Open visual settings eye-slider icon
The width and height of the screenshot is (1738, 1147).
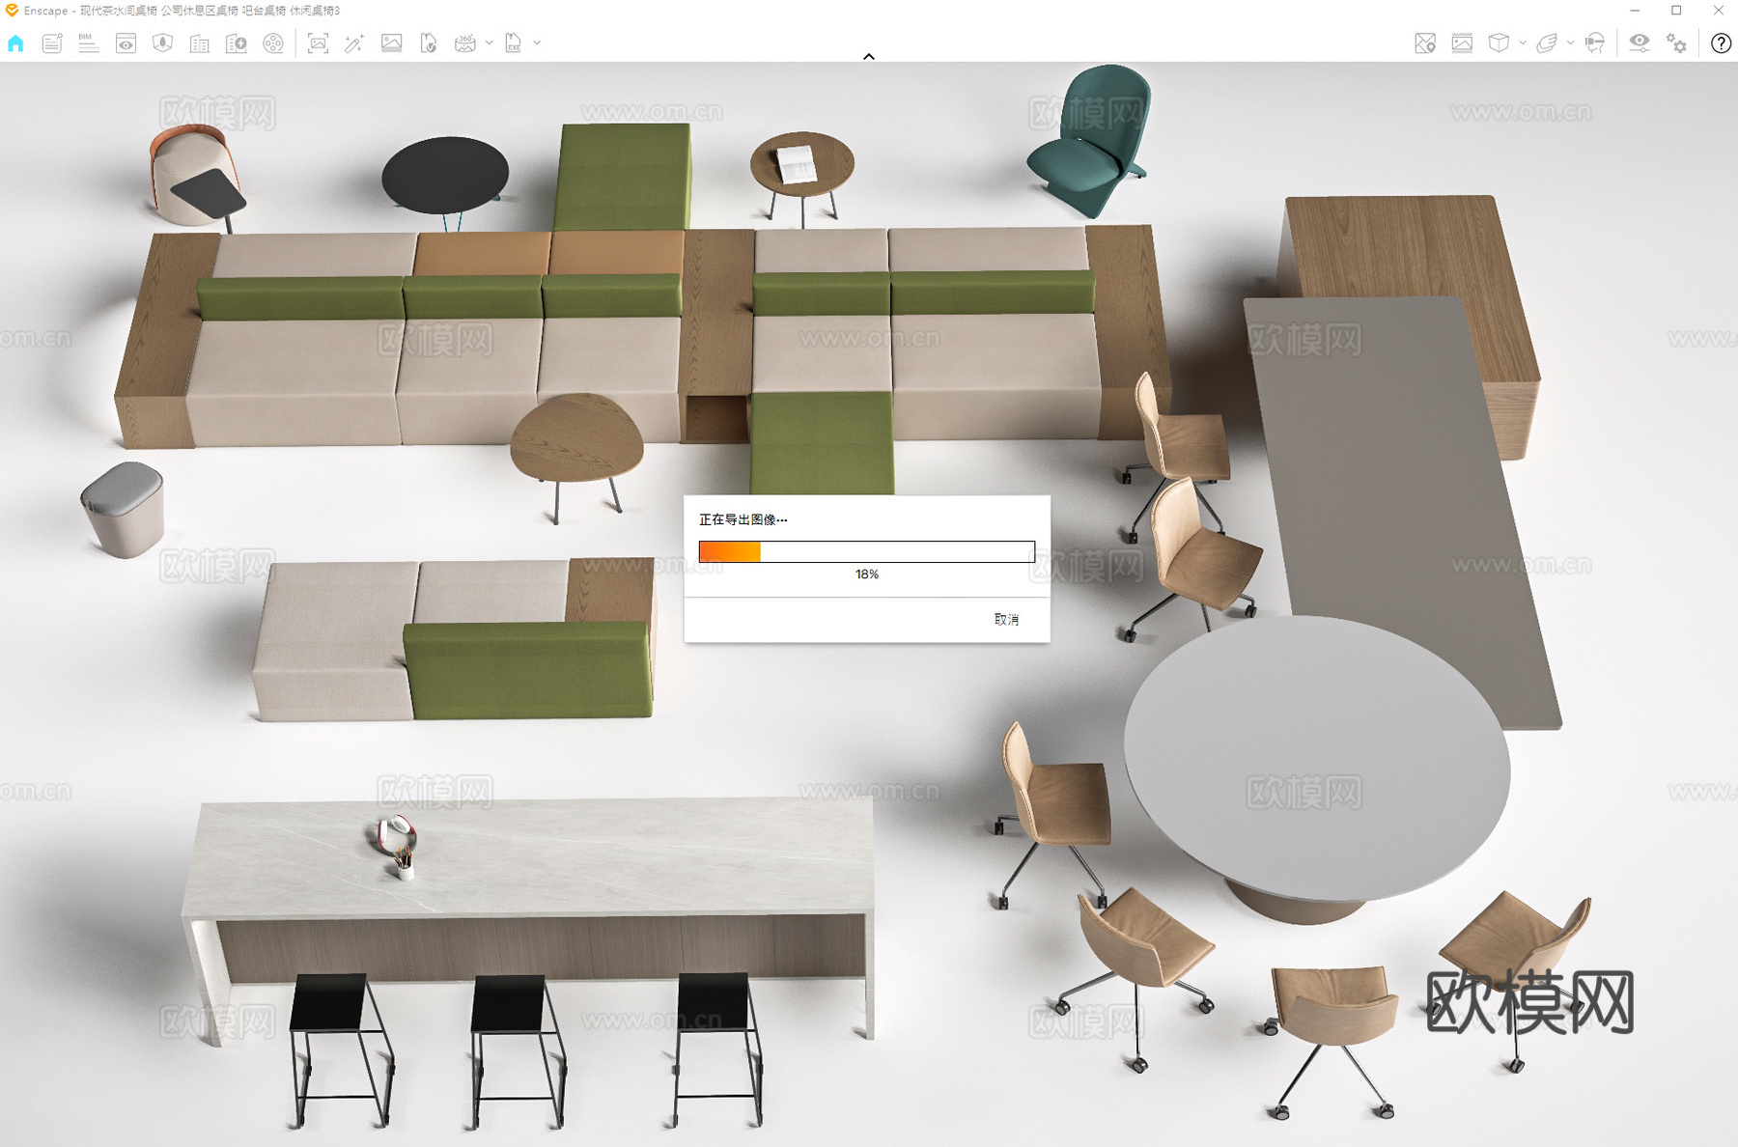[1640, 43]
